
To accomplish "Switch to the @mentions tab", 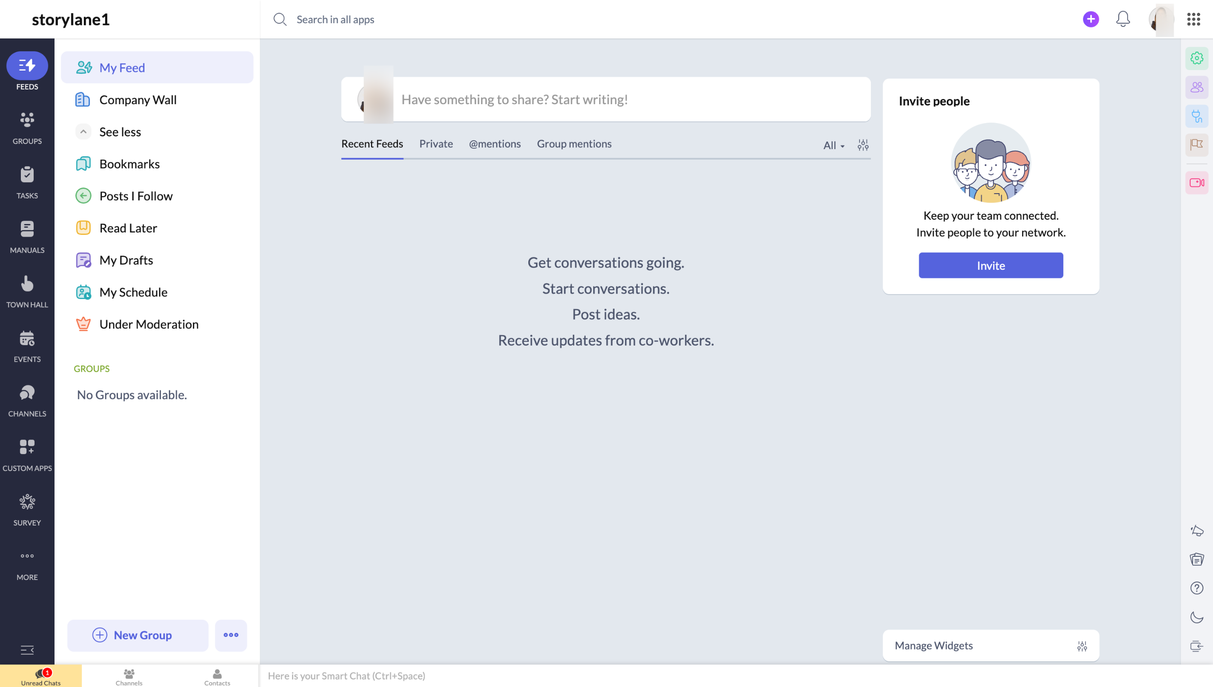I will pyautogui.click(x=494, y=144).
